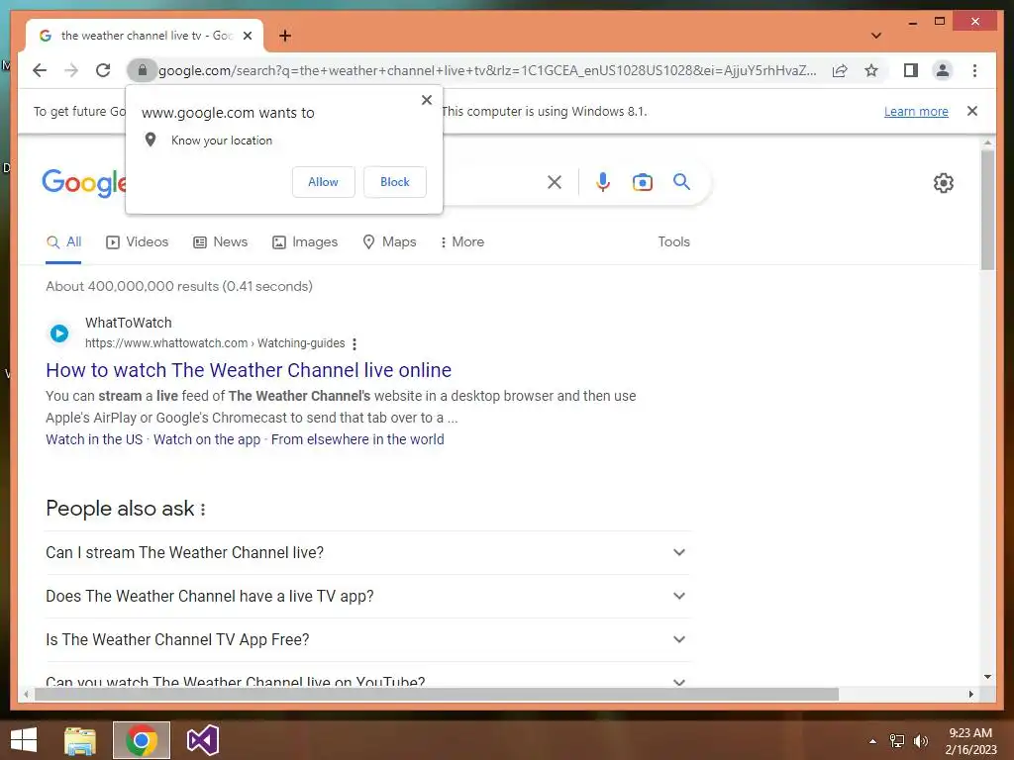Viewport: 1014px width, 760px height.
Task: Go back using the browser back arrow
Action: [x=40, y=70]
